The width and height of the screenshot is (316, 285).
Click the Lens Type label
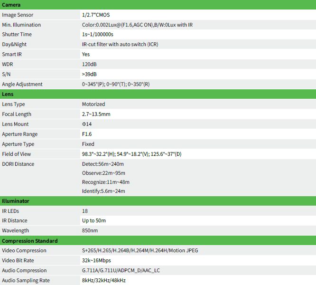pos(13,104)
